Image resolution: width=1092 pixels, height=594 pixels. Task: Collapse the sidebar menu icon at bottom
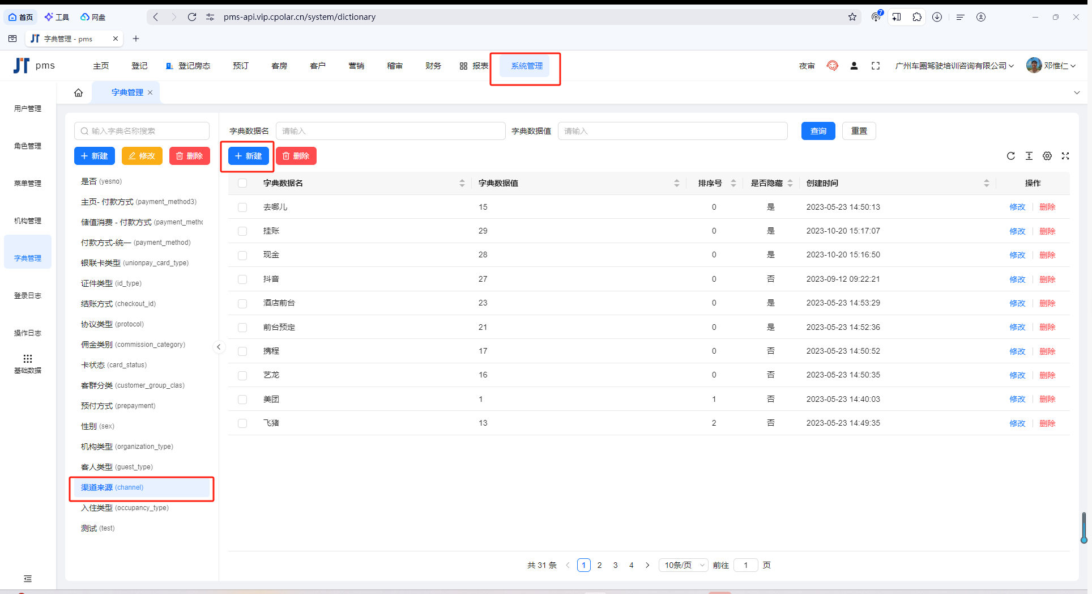pos(27,579)
